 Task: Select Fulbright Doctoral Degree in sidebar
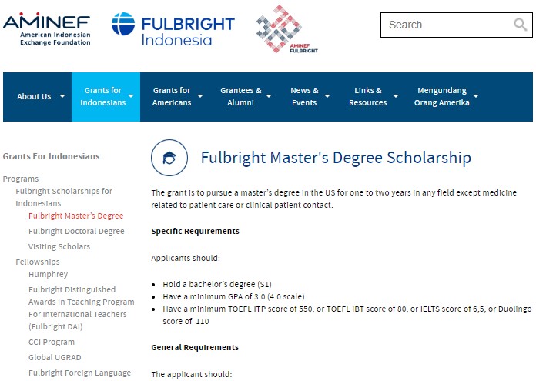pos(76,231)
